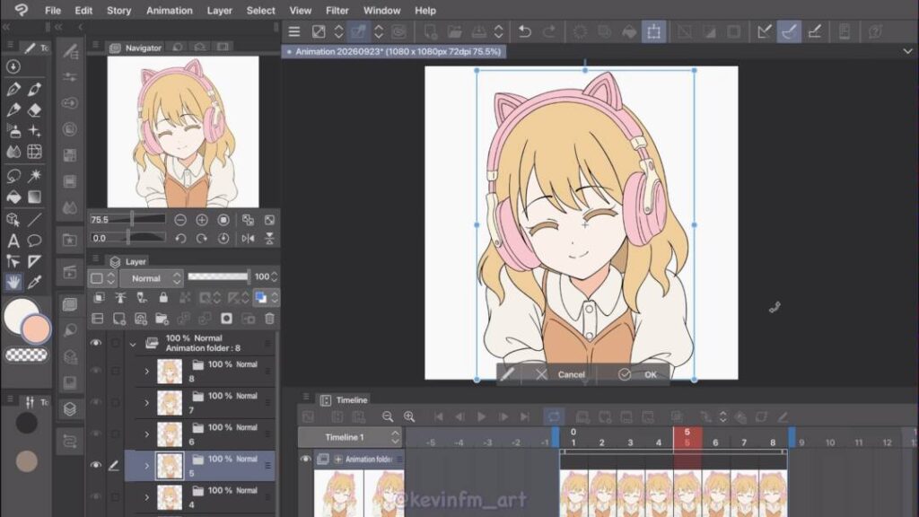Cancel the transformation
The width and height of the screenshot is (919, 517).
560,374
